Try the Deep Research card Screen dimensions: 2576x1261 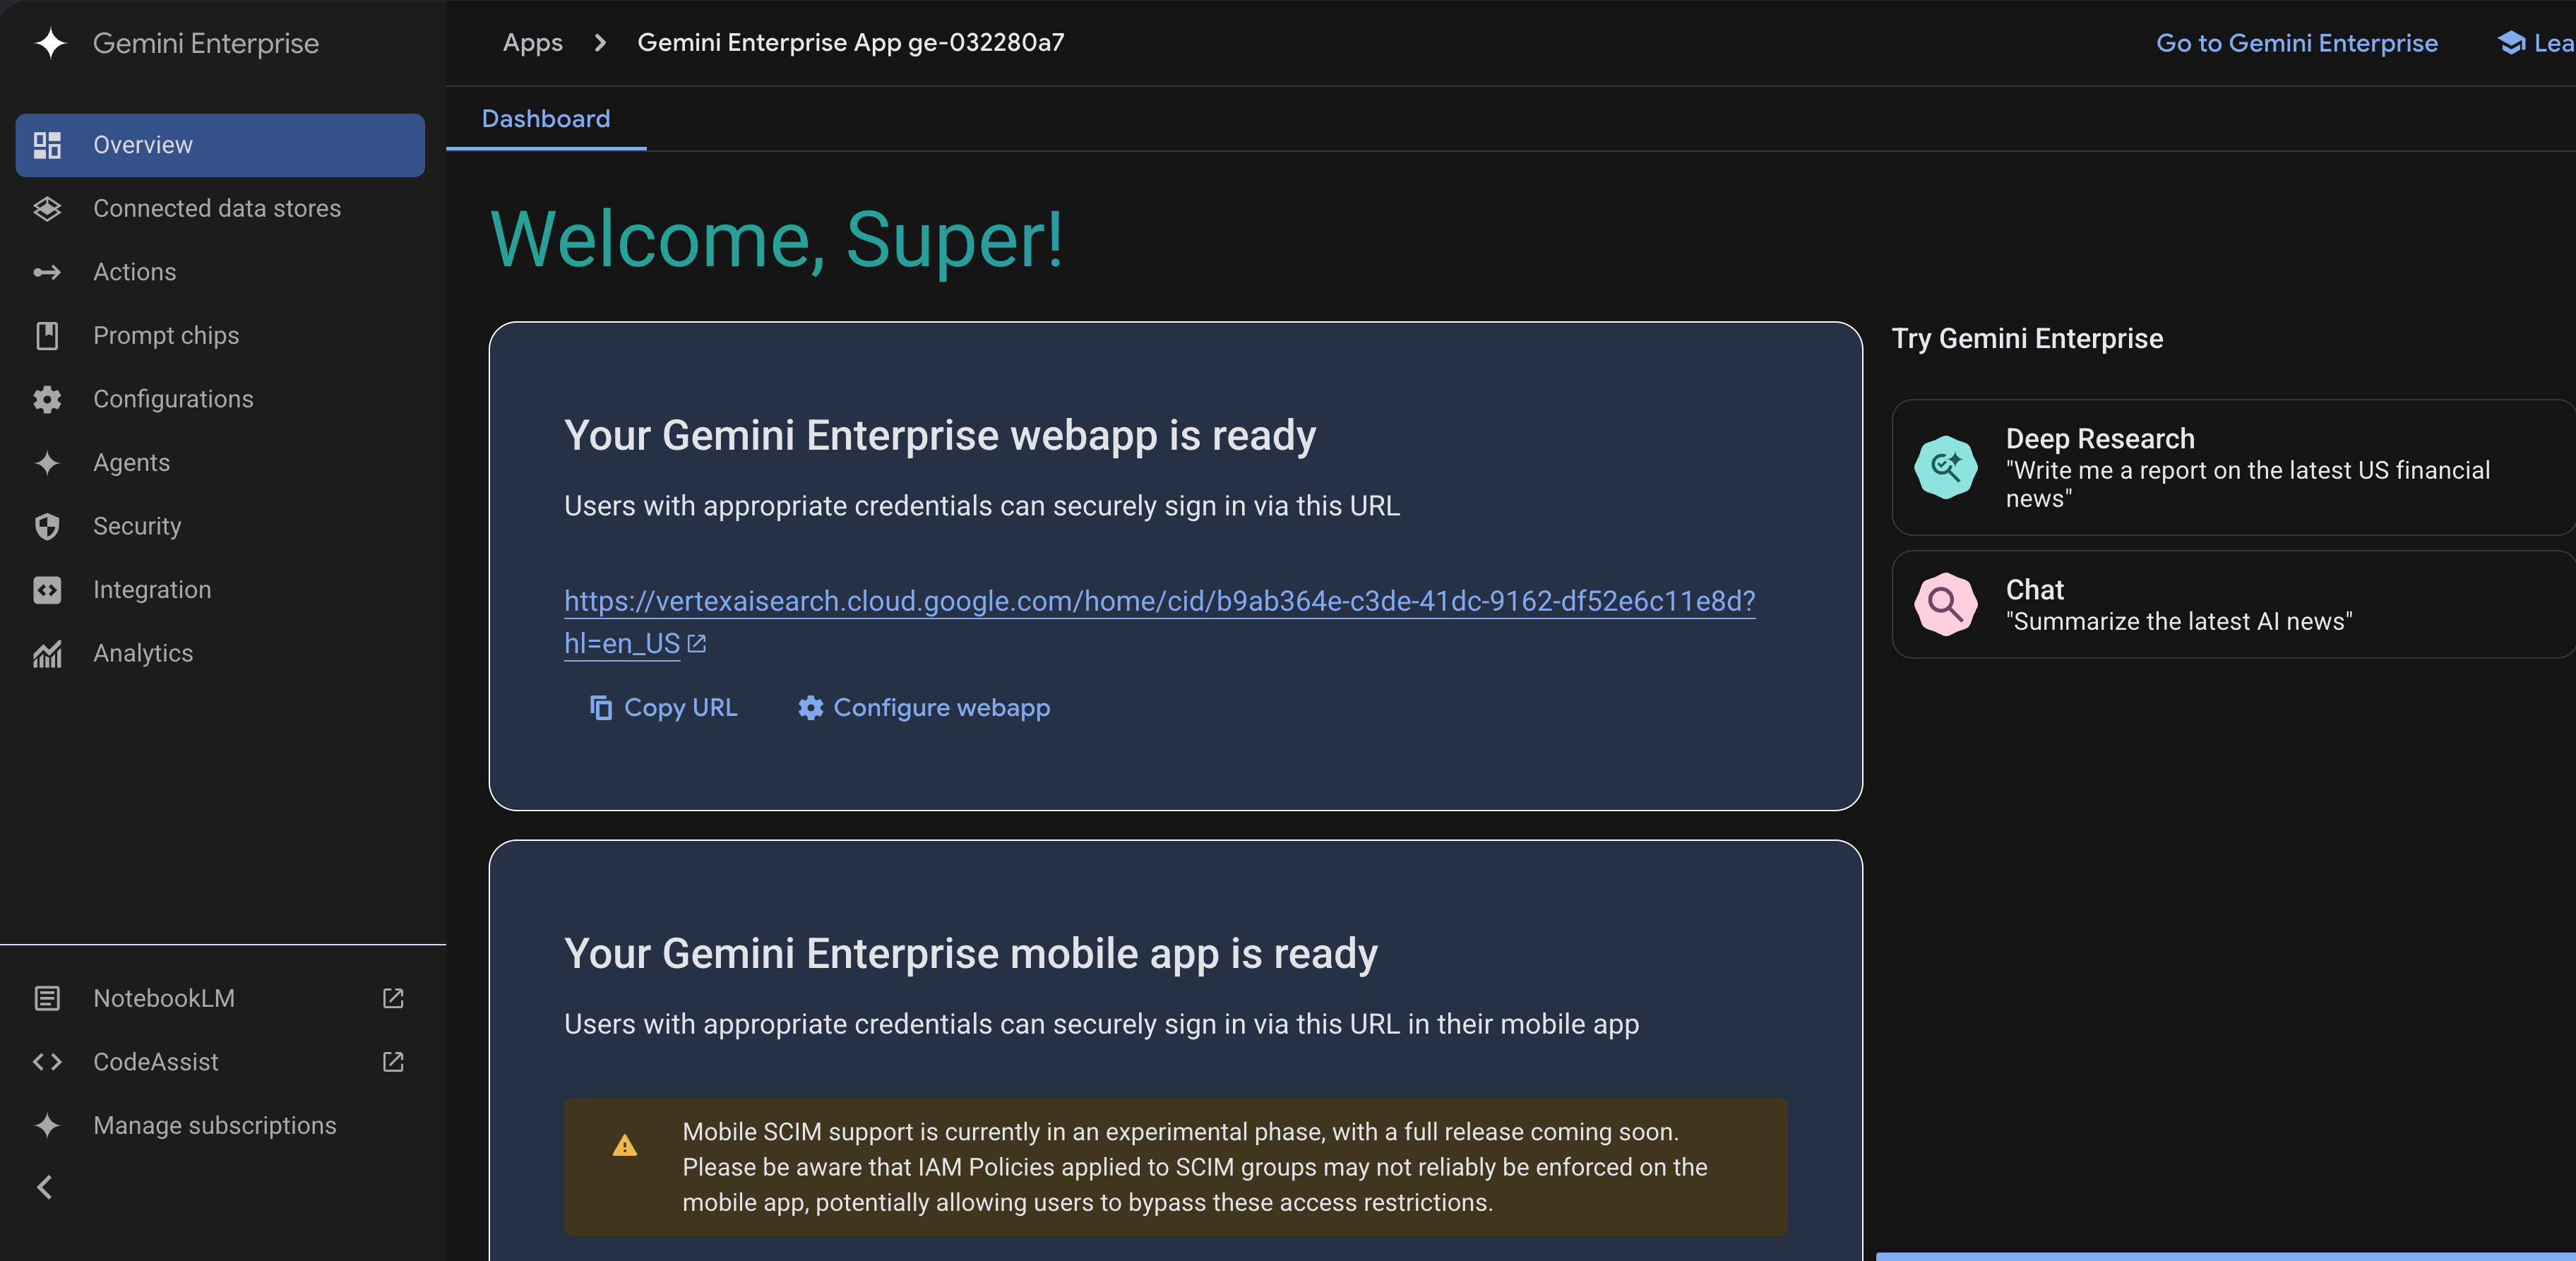pyautogui.click(x=2233, y=467)
